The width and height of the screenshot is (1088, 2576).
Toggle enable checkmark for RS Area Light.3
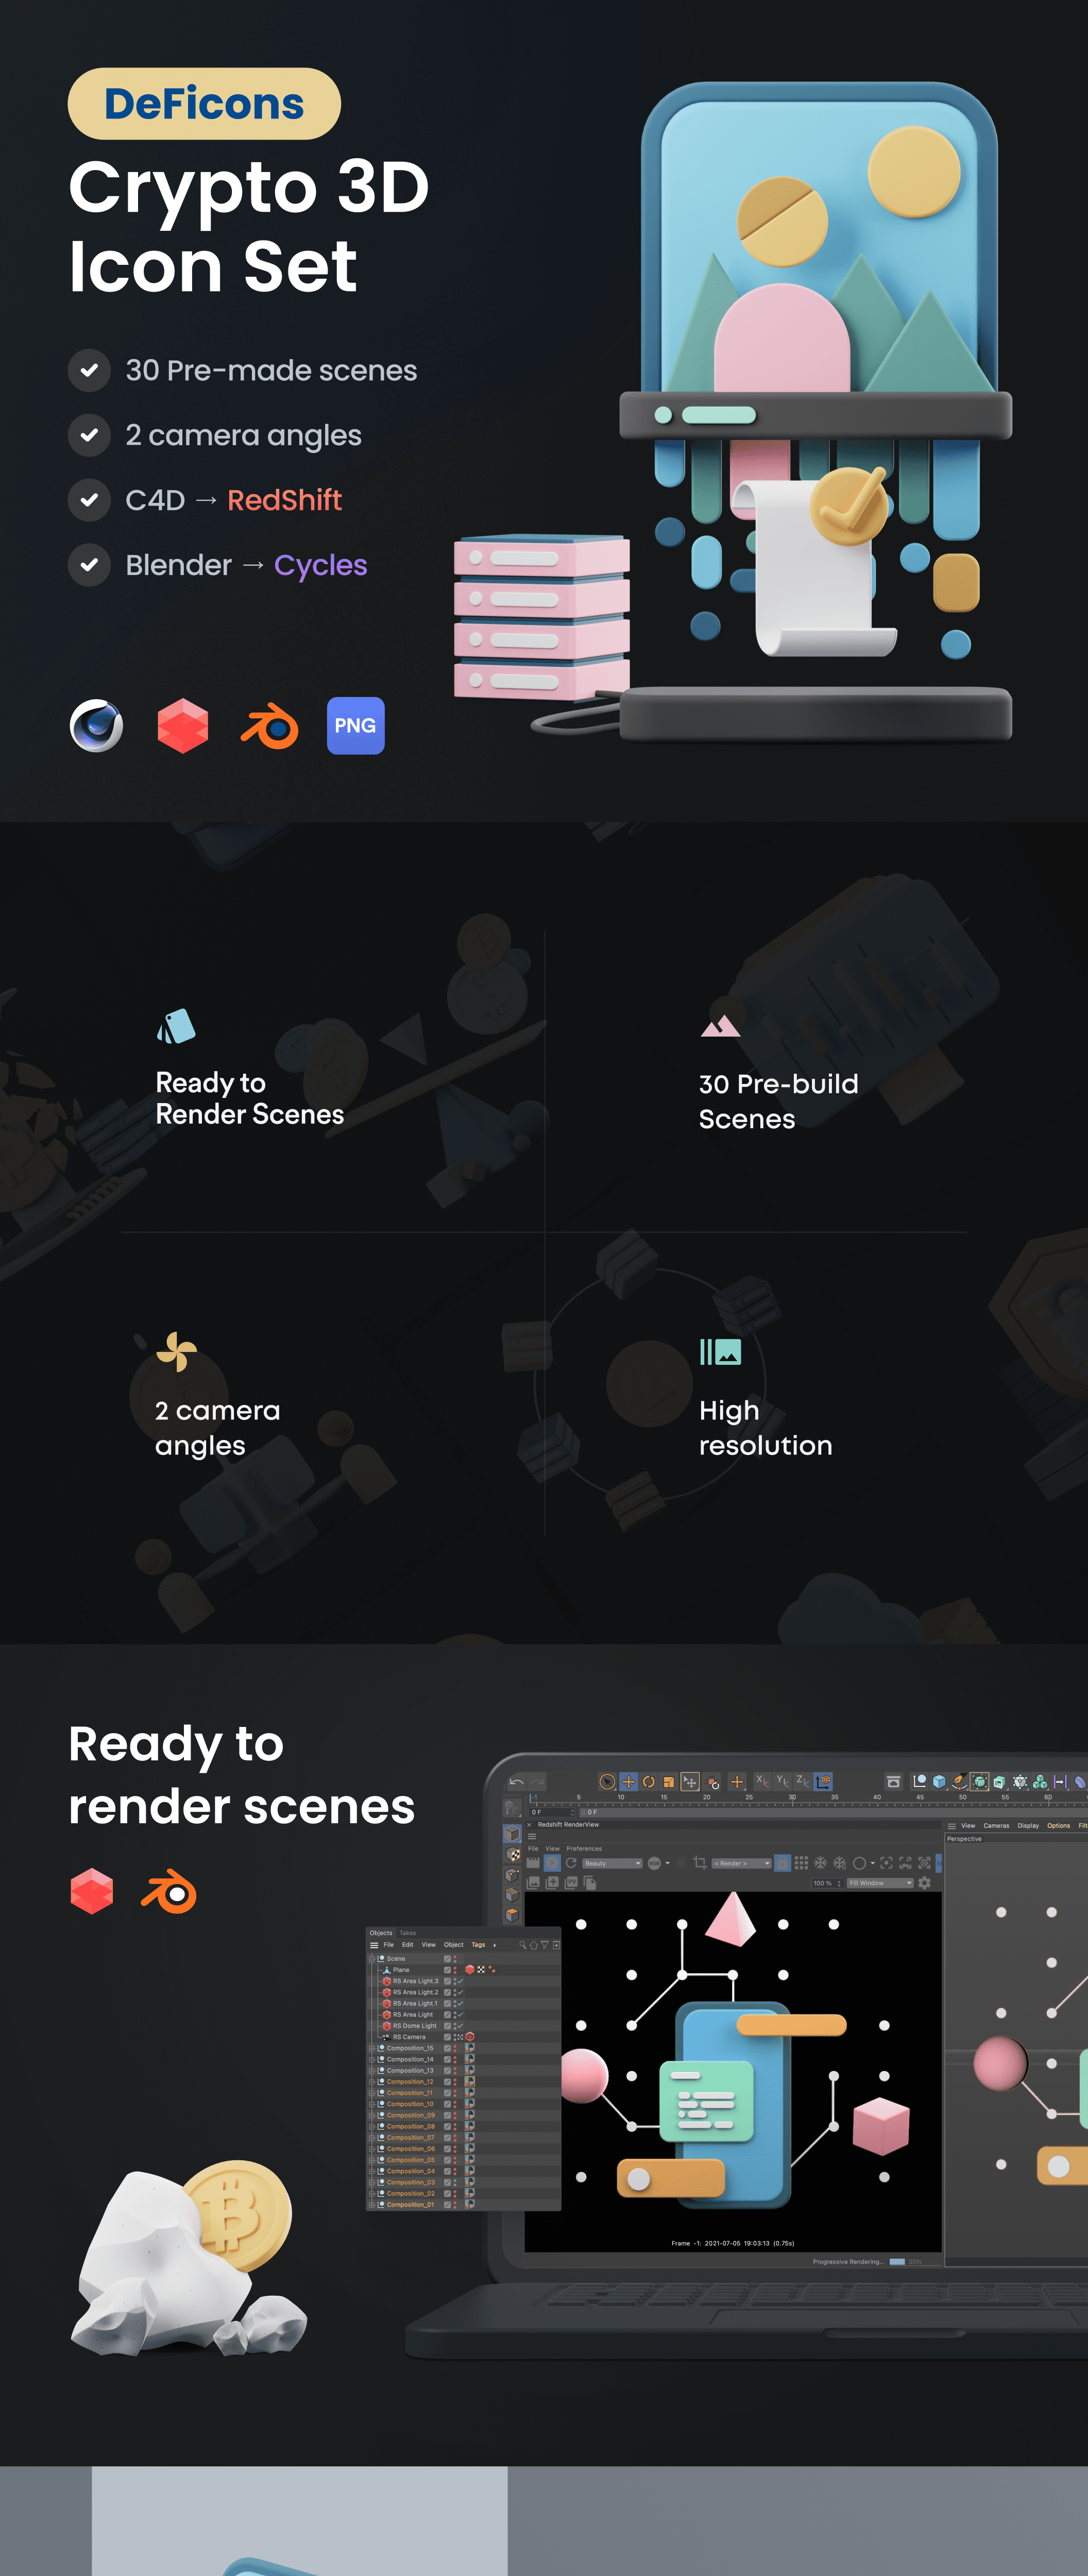click(x=461, y=1981)
